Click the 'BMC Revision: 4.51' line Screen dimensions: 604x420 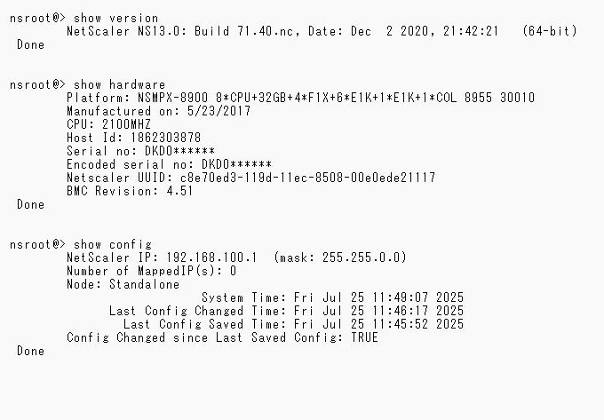point(130,191)
